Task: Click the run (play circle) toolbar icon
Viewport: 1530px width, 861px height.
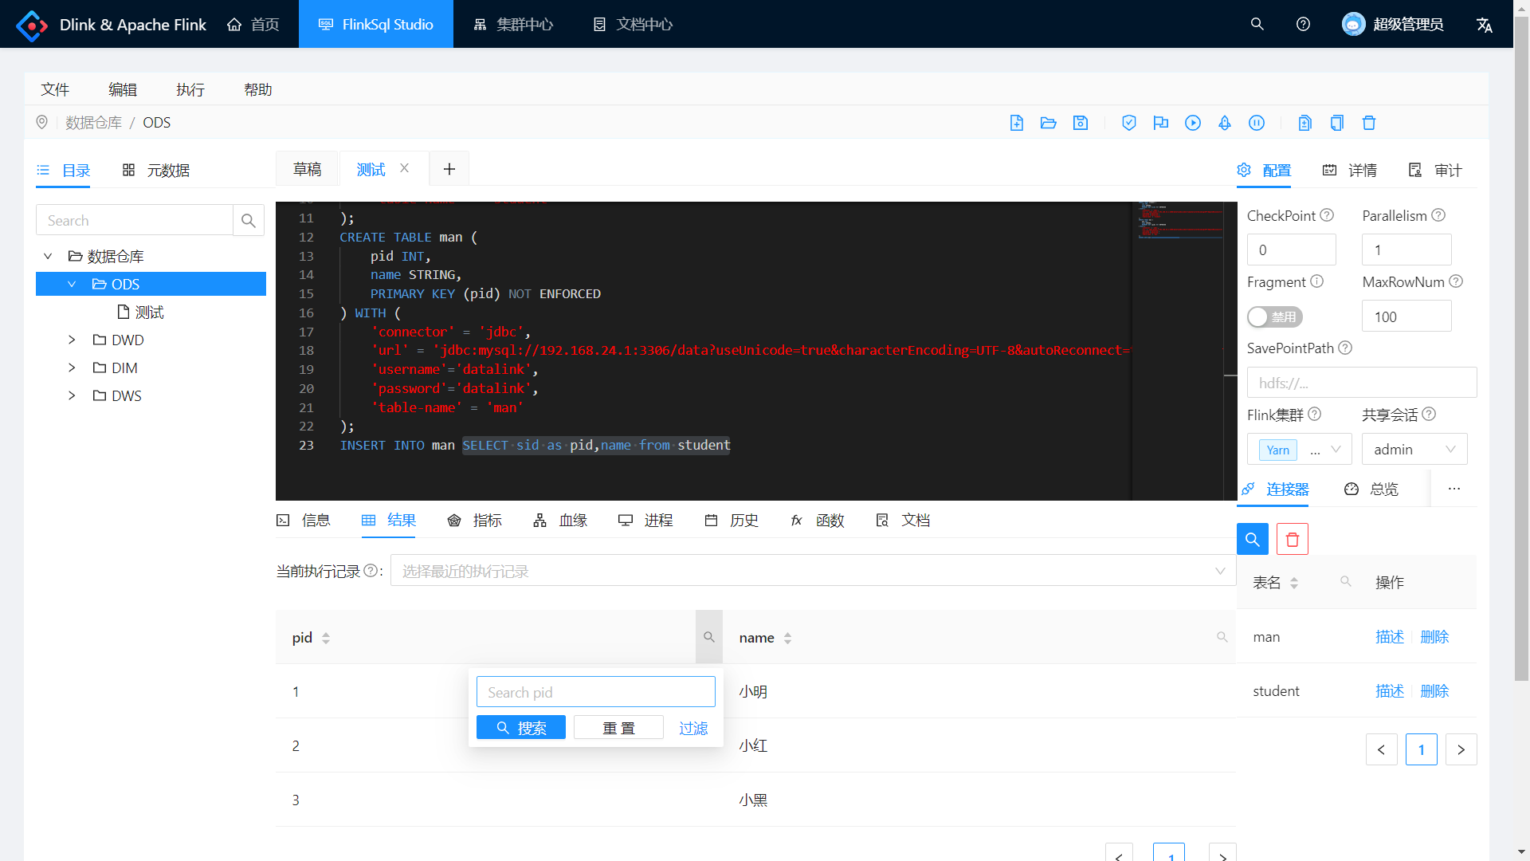Action: [1192, 123]
